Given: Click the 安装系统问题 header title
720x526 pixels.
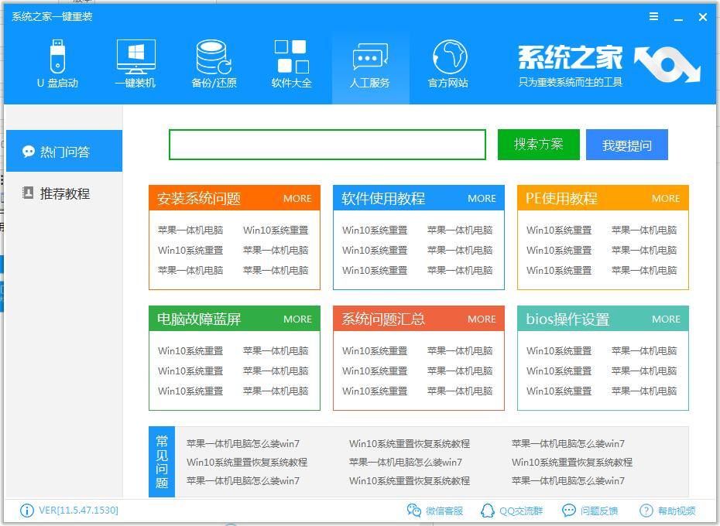Looking at the screenshot, I should [199, 198].
